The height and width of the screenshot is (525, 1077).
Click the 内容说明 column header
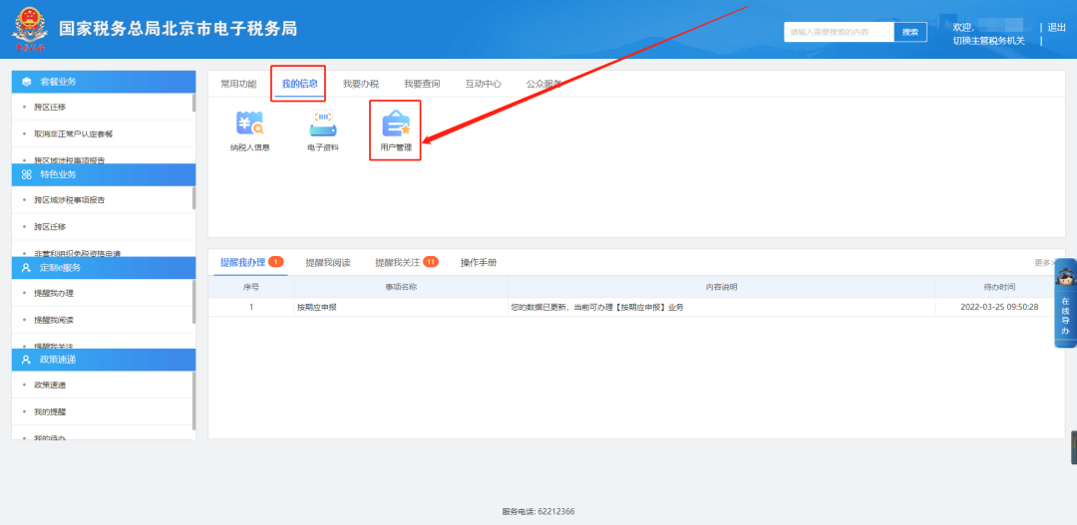pyautogui.click(x=721, y=287)
